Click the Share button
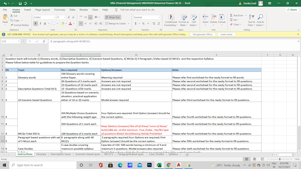This screenshot has width=301, height=169. (292, 10)
